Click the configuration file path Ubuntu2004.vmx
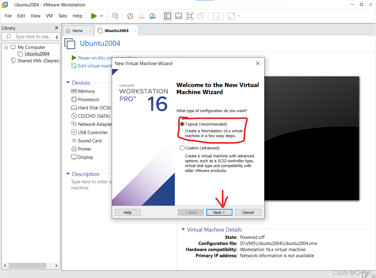Screen dimensions: 376x278 (279, 243)
